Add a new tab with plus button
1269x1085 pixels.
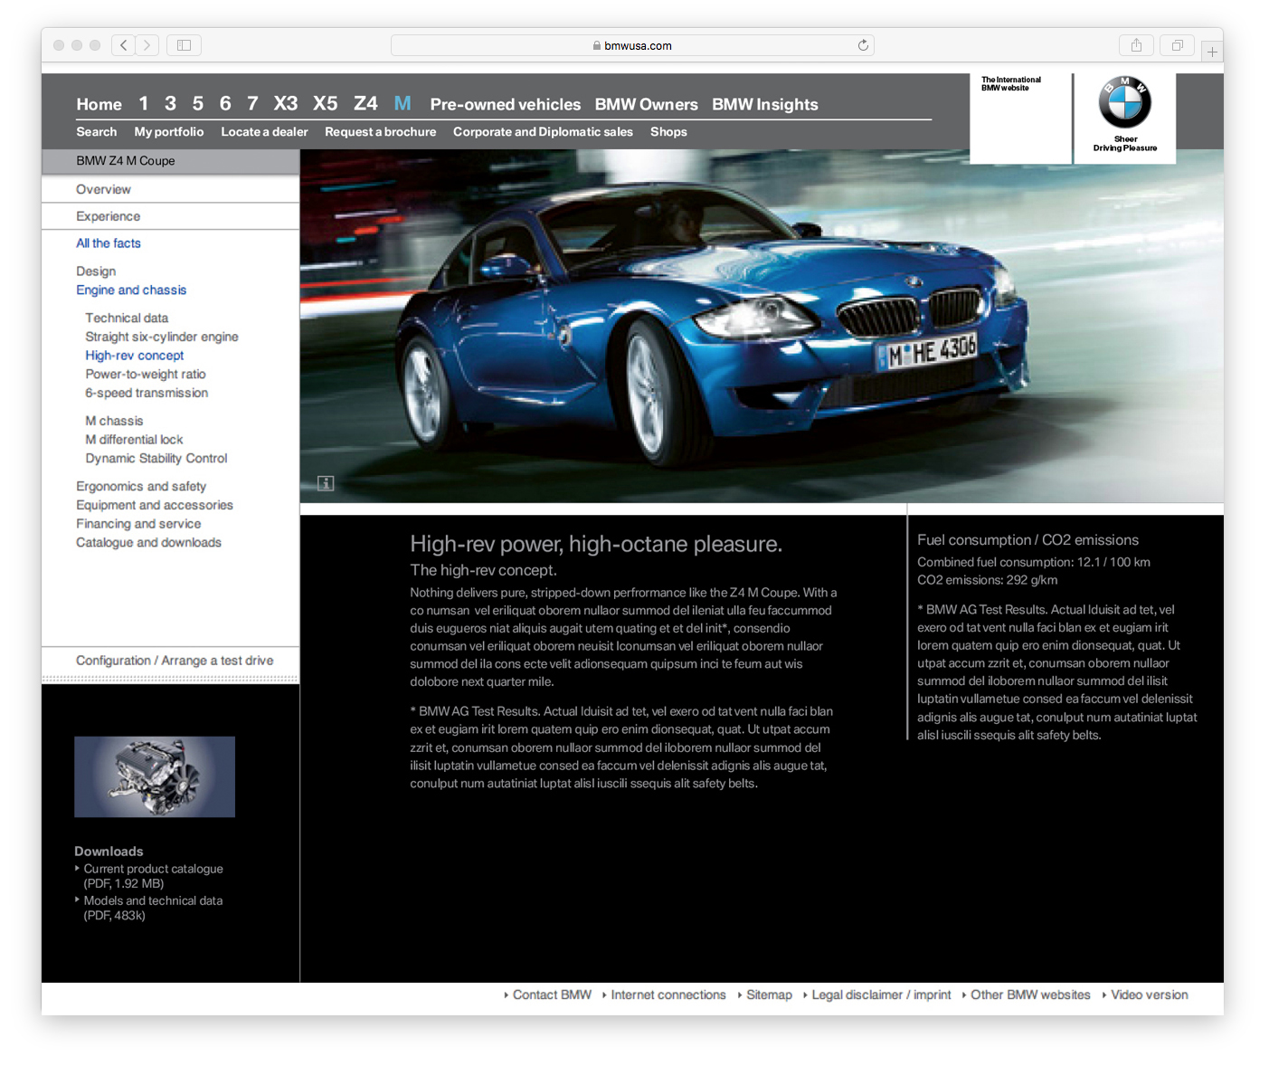coord(1212,52)
